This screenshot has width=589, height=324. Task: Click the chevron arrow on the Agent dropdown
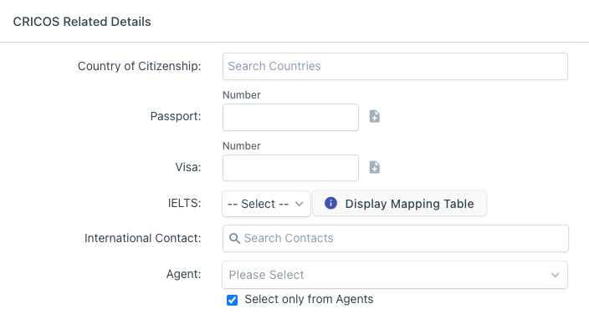click(556, 275)
